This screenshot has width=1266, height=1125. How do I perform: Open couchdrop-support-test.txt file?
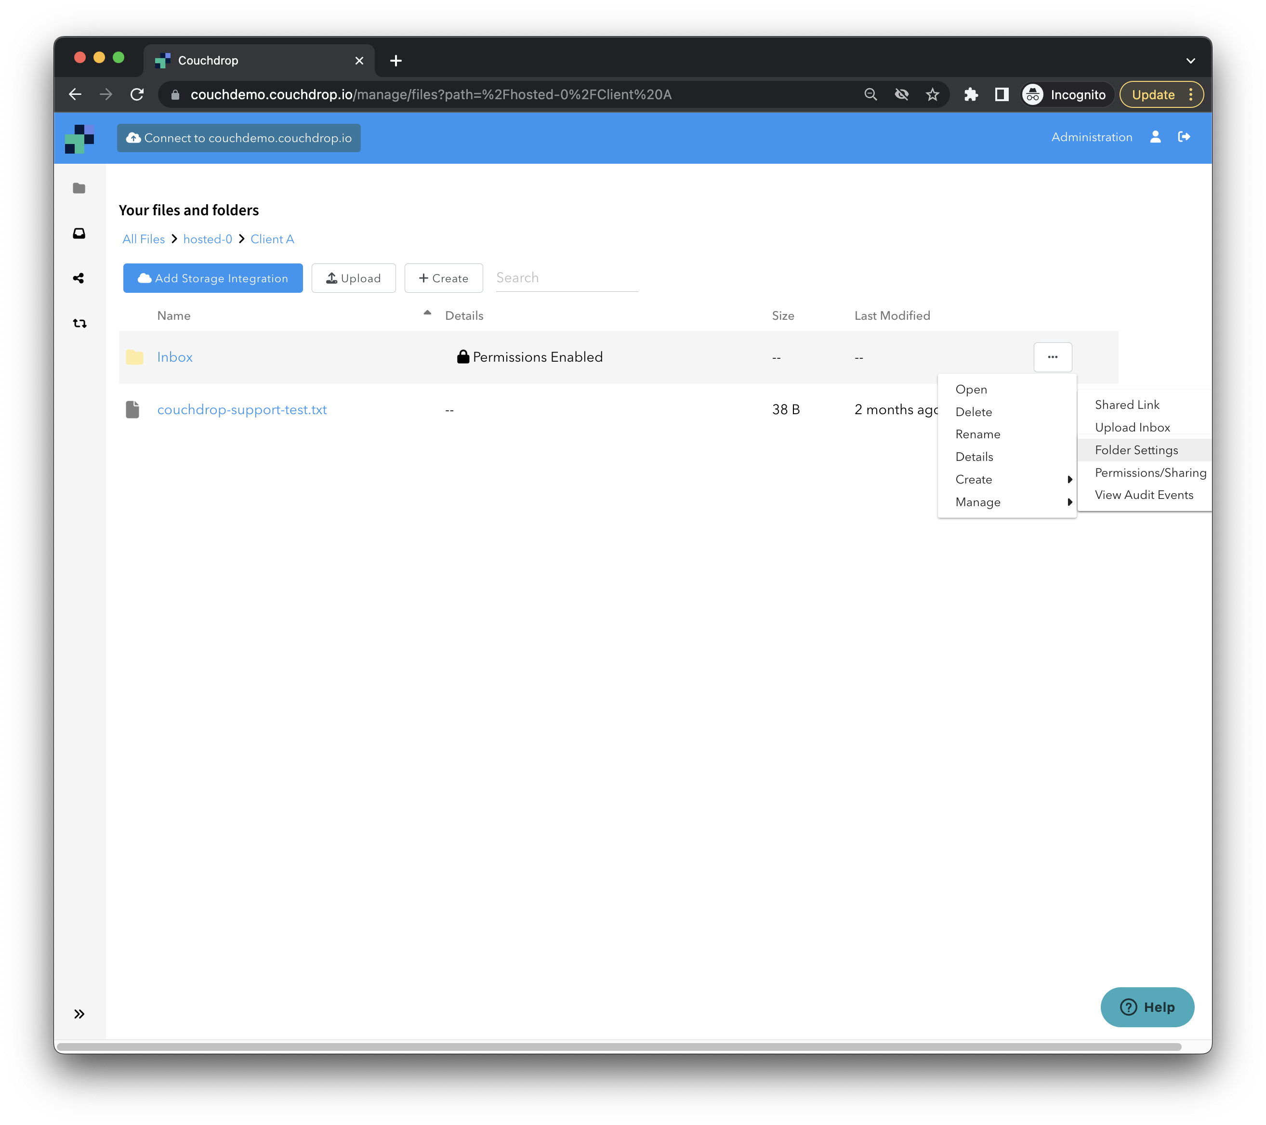pos(241,409)
